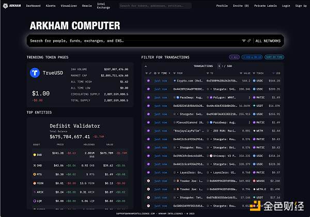Click the Polygon: WMAT recipient icon

pos(211,97)
